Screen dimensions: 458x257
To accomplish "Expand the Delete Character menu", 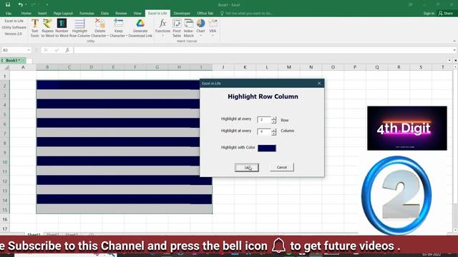I will click(x=99, y=28).
